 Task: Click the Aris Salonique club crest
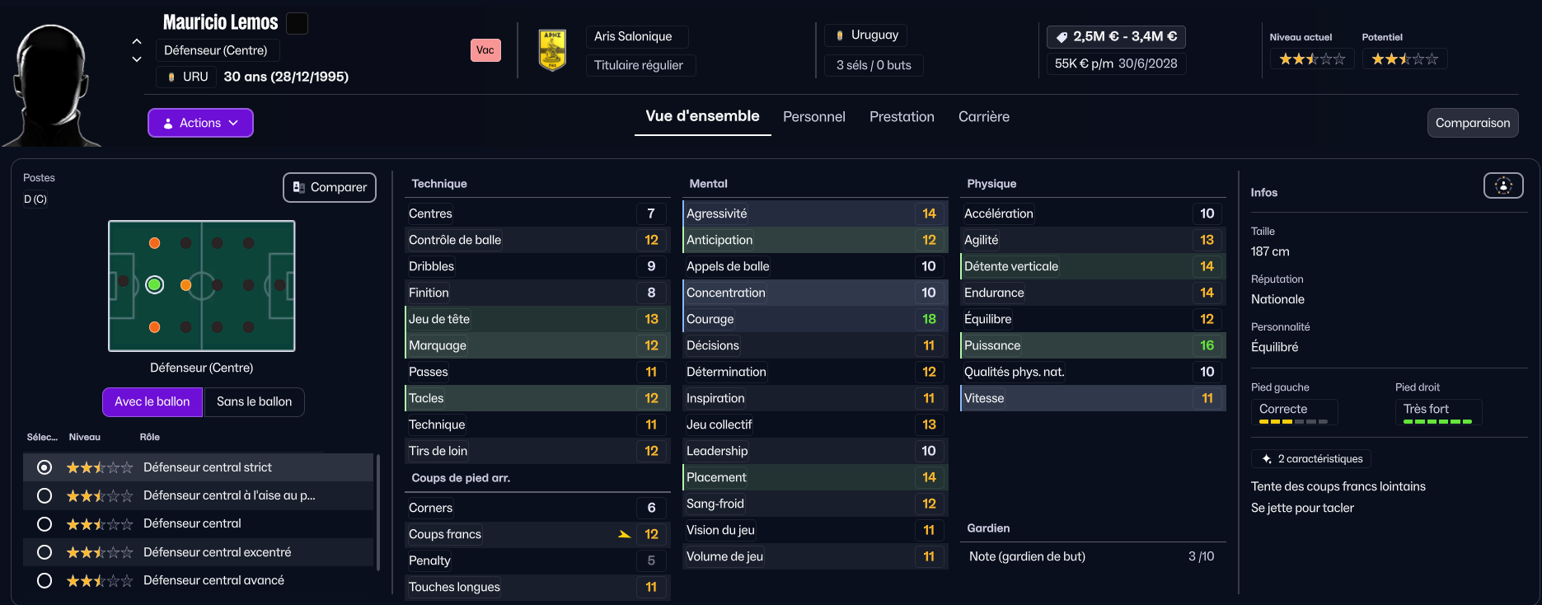click(551, 50)
